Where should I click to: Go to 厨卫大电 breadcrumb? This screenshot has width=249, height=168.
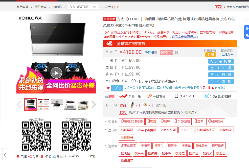tap(40, 7)
